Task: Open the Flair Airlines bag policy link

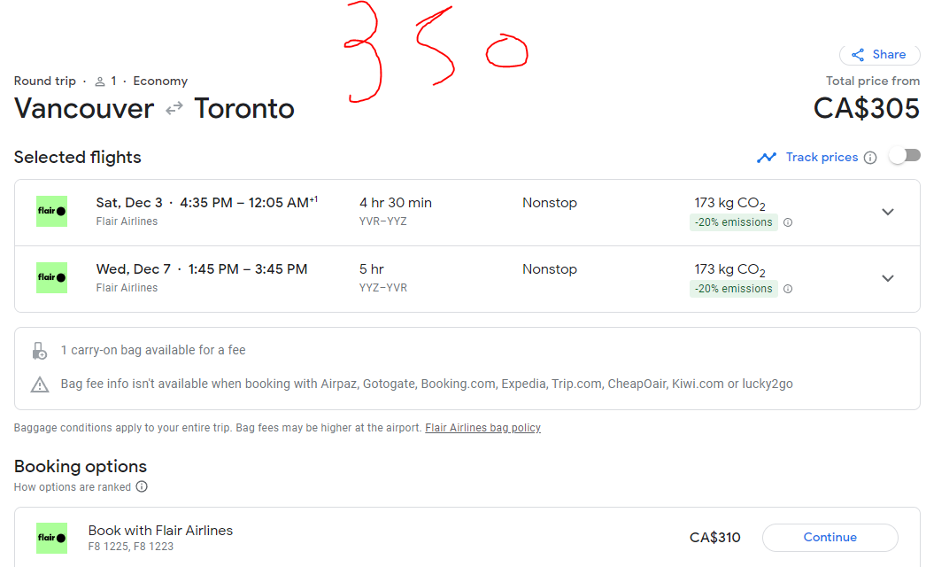Action: pos(482,428)
